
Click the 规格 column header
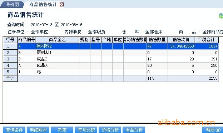85,40
